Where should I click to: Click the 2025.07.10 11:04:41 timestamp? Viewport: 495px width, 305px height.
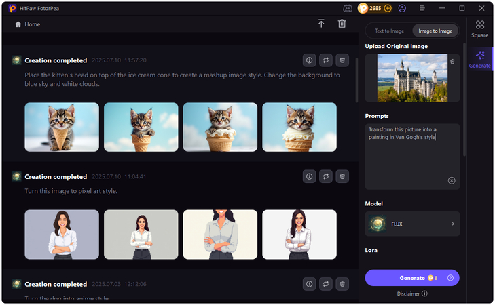click(x=119, y=176)
